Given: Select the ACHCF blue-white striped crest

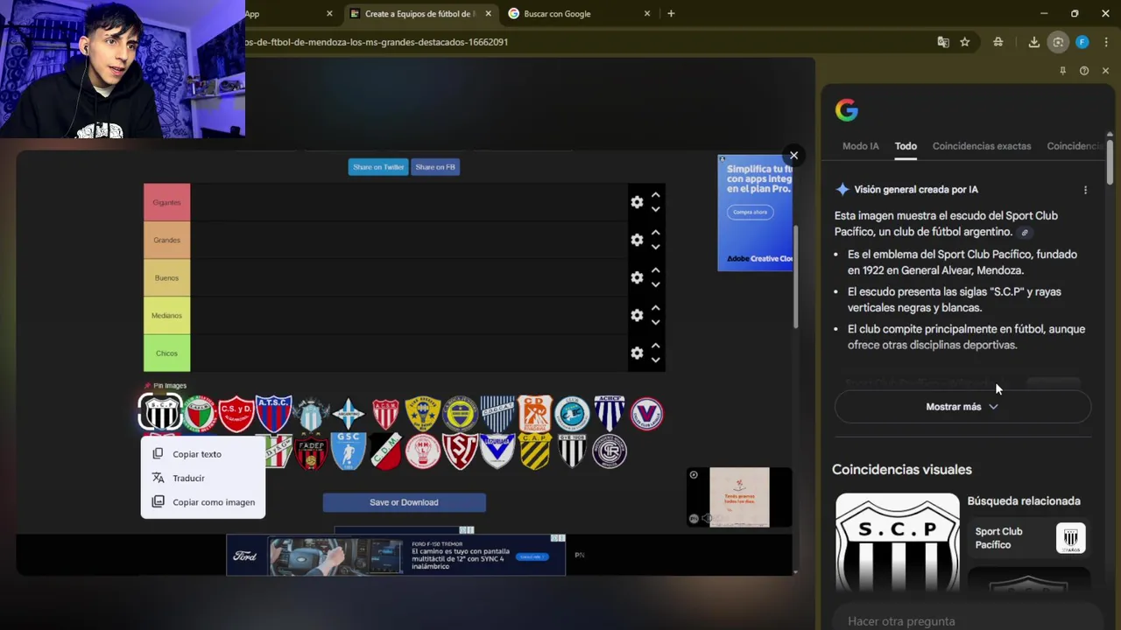Looking at the screenshot, I should coord(610,414).
